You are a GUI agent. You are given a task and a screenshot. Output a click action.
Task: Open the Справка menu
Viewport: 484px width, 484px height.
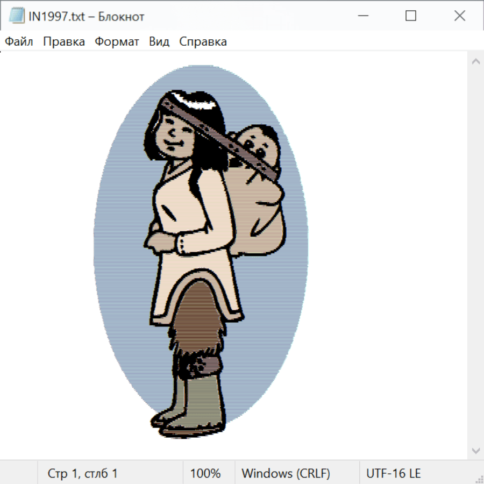click(x=203, y=42)
